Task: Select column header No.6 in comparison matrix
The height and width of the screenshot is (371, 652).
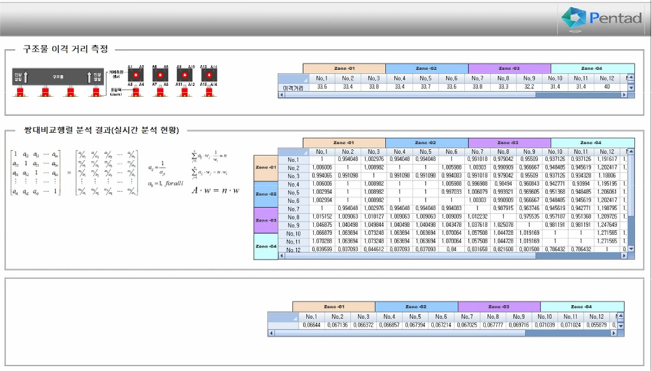Action: coord(451,152)
